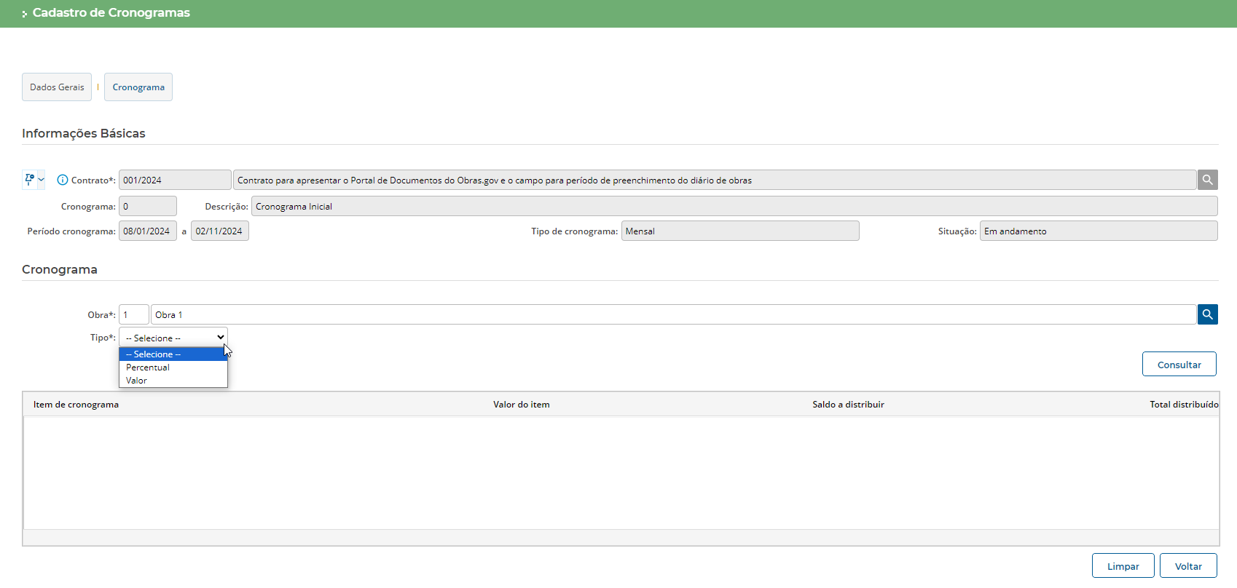Select Percentual from the Tipo list
Screen dimensions: 1237x588
148,367
